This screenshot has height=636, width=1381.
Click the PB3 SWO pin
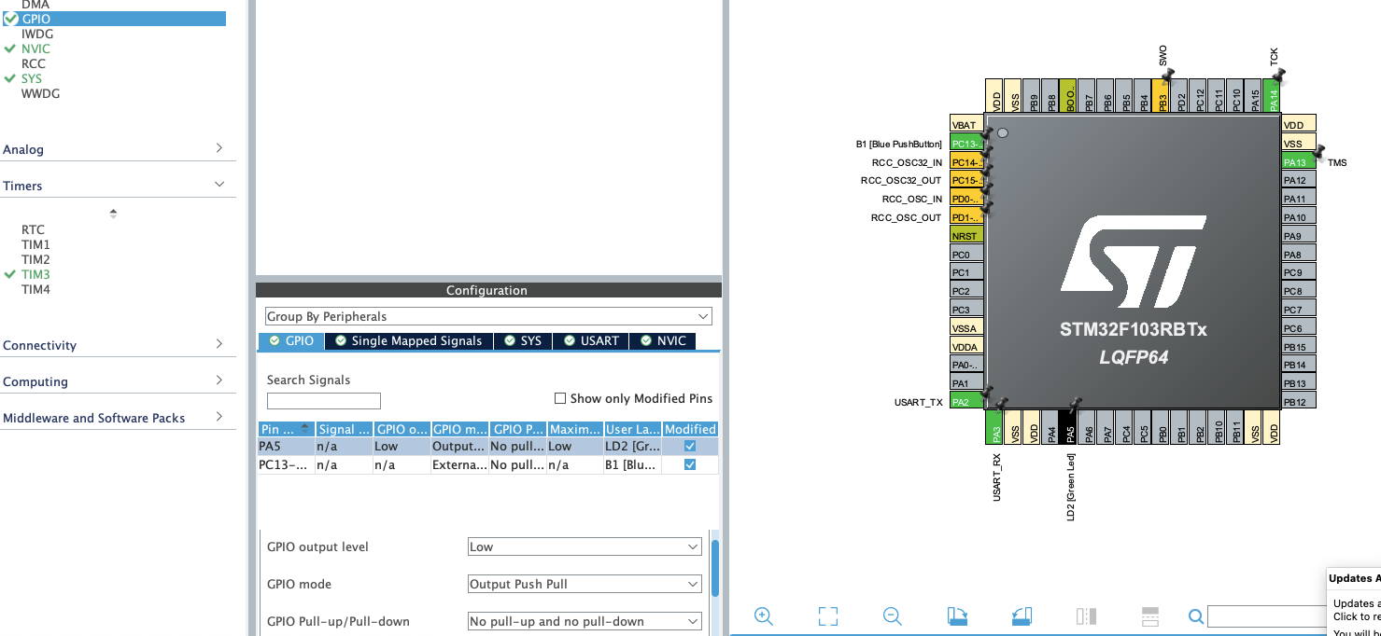pos(1163,96)
